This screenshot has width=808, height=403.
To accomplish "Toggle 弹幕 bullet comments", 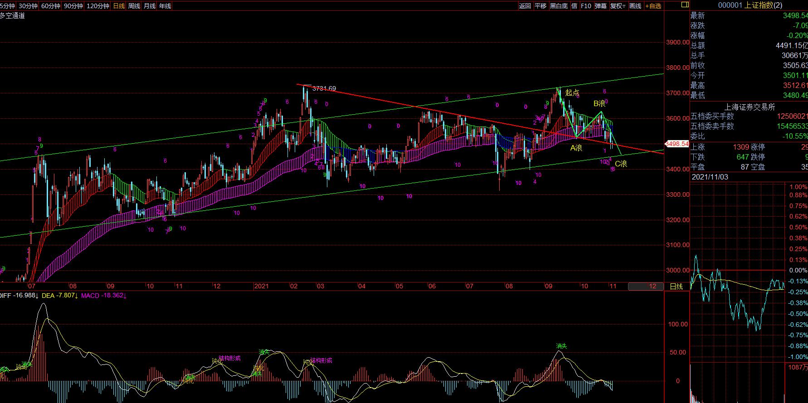I will [x=601, y=6].
